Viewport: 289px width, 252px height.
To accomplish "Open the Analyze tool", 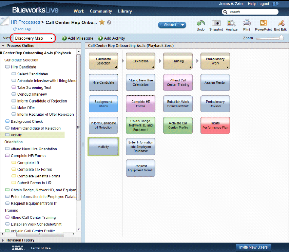I will [x=231, y=23].
